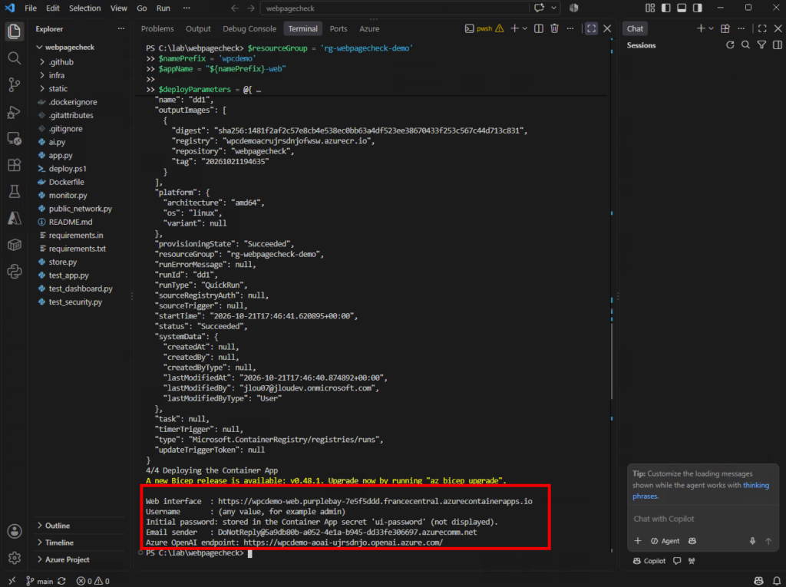Close the terminal panel
Screen dimensions: 786x587
[x=607, y=28]
